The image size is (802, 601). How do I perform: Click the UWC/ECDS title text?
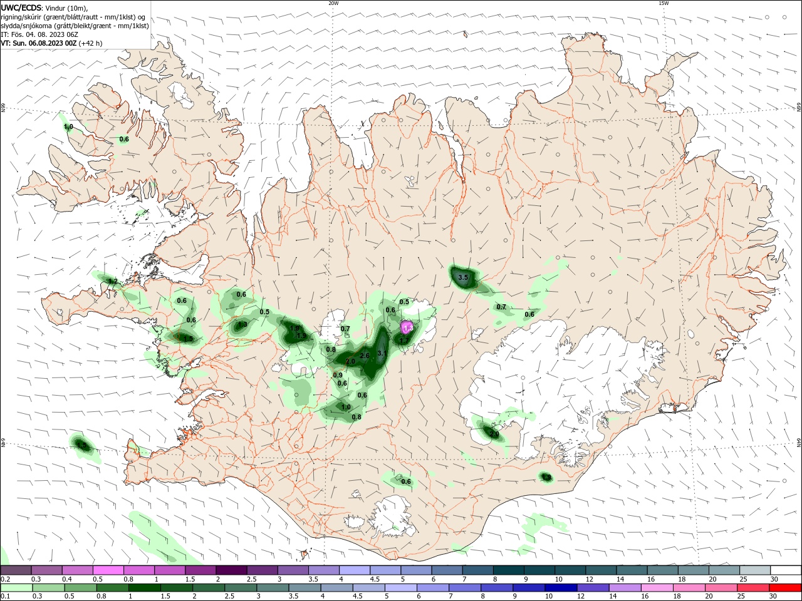[x=21, y=8]
